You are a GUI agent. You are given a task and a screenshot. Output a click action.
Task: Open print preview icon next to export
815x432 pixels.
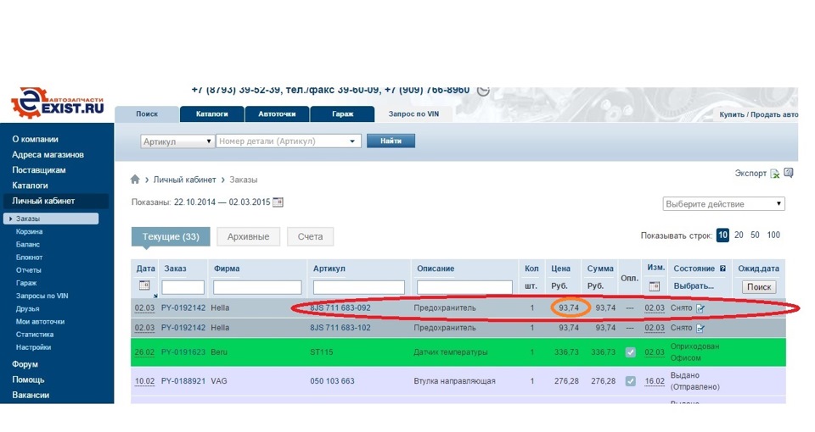[x=789, y=173]
